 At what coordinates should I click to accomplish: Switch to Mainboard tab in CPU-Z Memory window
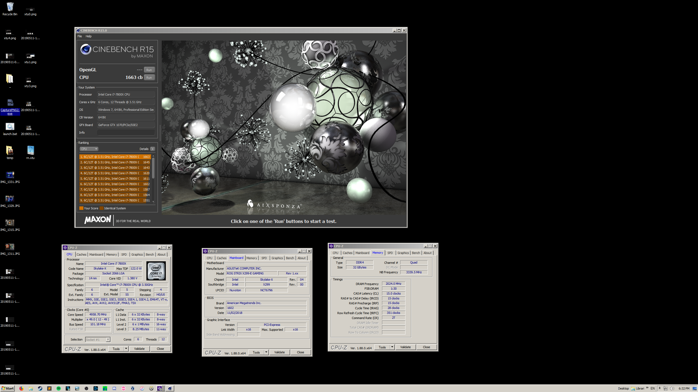point(362,253)
